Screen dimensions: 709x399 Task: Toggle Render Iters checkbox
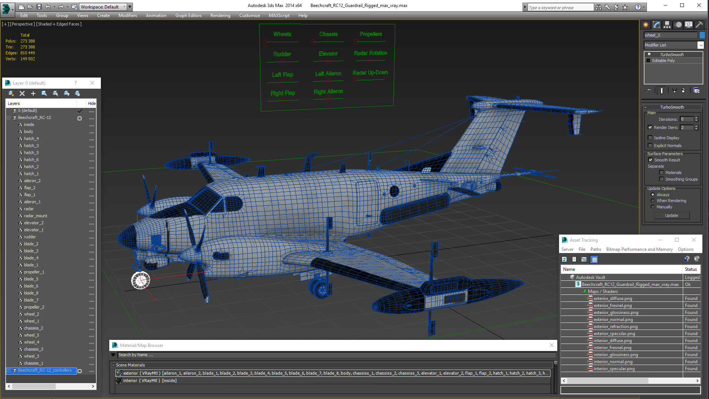[x=650, y=127]
